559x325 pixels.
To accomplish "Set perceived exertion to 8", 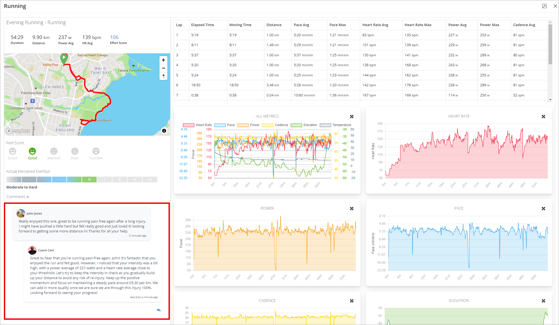I will pyautogui.click(x=120, y=180).
